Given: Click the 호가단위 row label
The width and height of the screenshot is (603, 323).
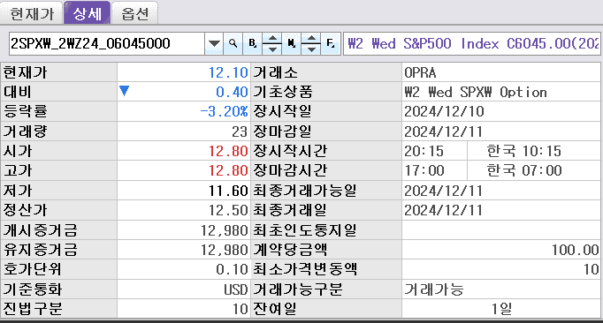Looking at the screenshot, I should coord(33,269).
